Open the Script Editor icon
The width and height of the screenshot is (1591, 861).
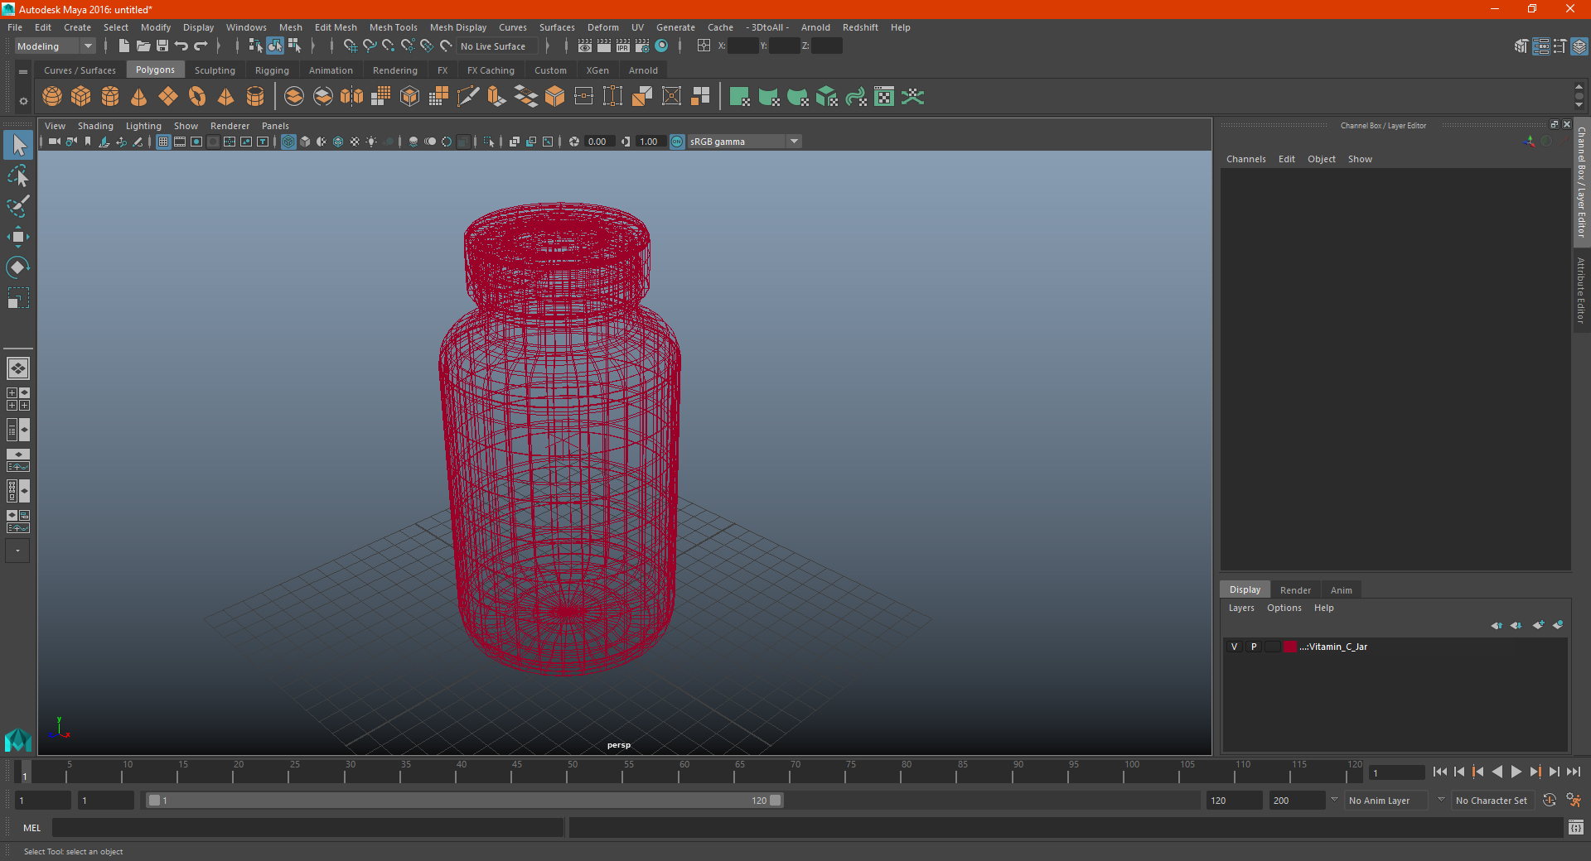pyautogui.click(x=1575, y=827)
